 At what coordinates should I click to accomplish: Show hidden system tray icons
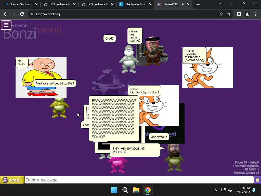tap(215, 190)
